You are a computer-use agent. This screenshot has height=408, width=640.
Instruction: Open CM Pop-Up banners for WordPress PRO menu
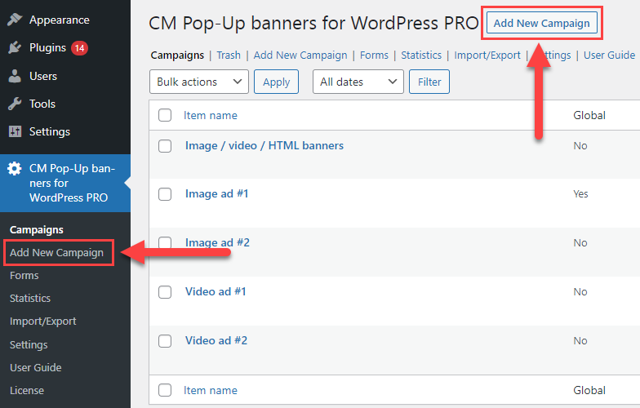click(65, 183)
